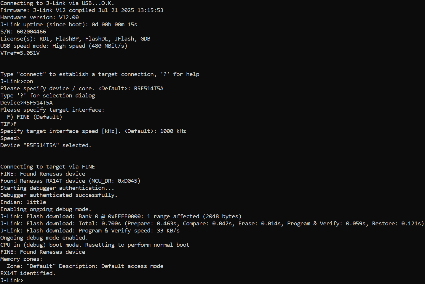
Task: Click the serial number 602004466
Action: tap(31, 32)
